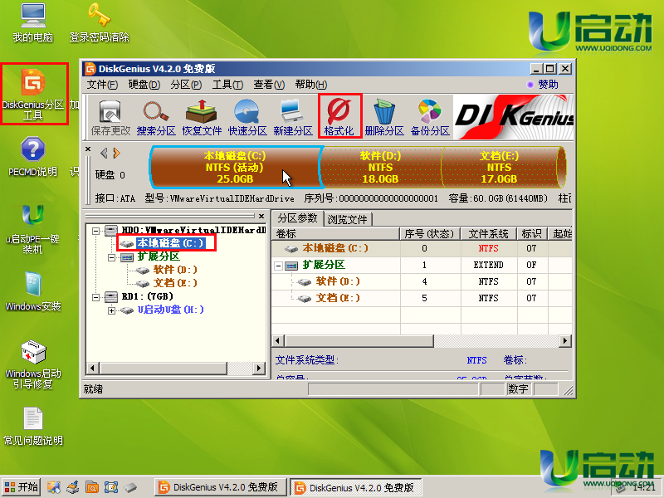Open the Help (帮助) menu
This screenshot has width=664, height=498.
tap(310, 85)
